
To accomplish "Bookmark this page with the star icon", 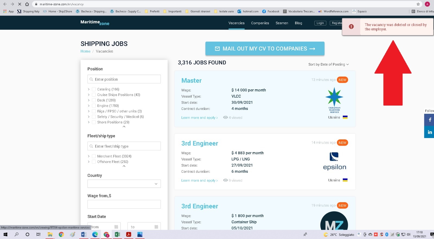I will [x=418, y=4].
